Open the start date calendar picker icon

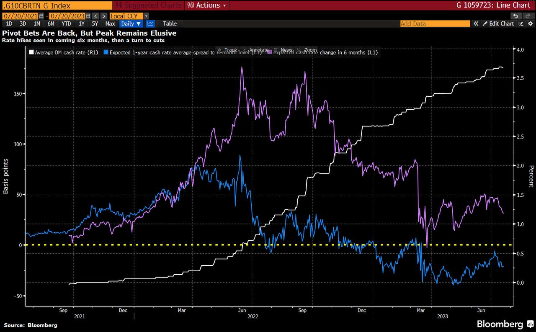41,16
